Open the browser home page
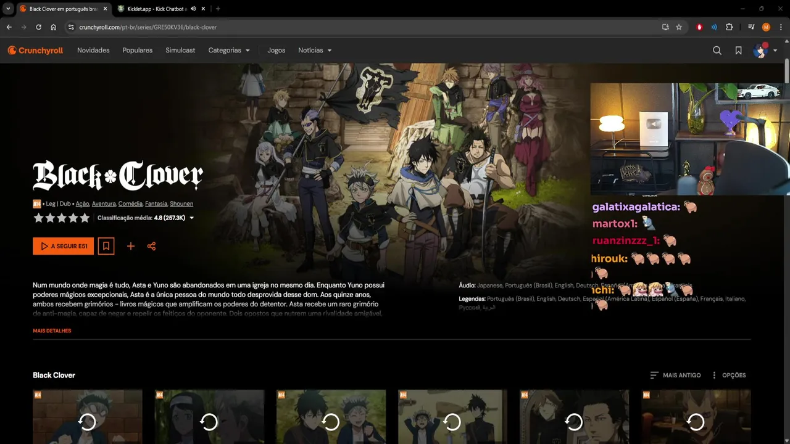The width and height of the screenshot is (790, 444). pyautogui.click(x=54, y=27)
